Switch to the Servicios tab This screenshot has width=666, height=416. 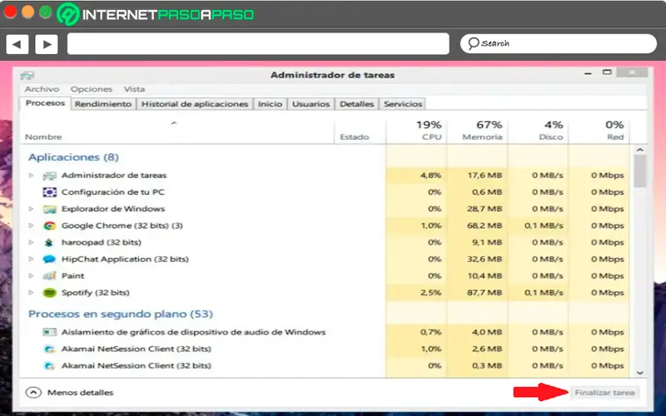403,104
